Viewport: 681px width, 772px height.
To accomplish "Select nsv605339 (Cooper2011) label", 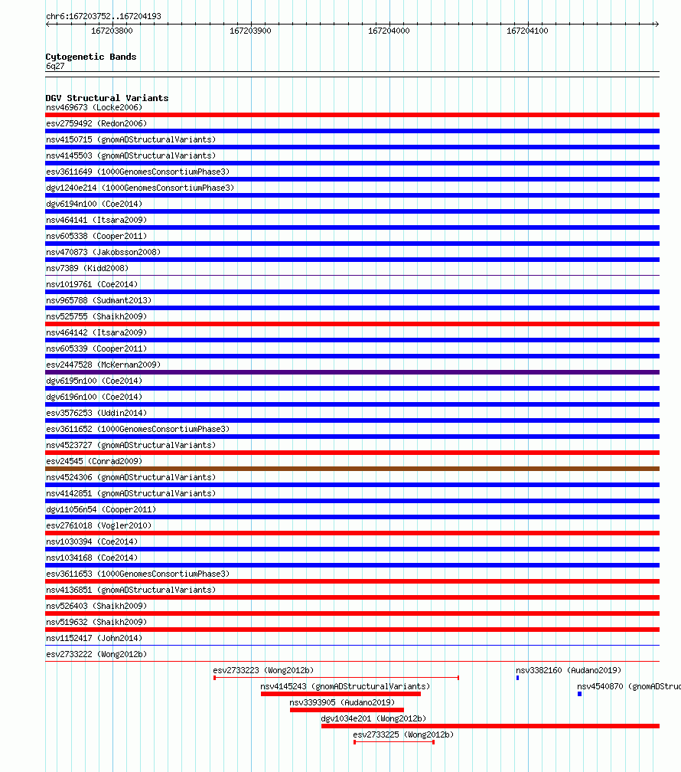I will tap(96, 348).
